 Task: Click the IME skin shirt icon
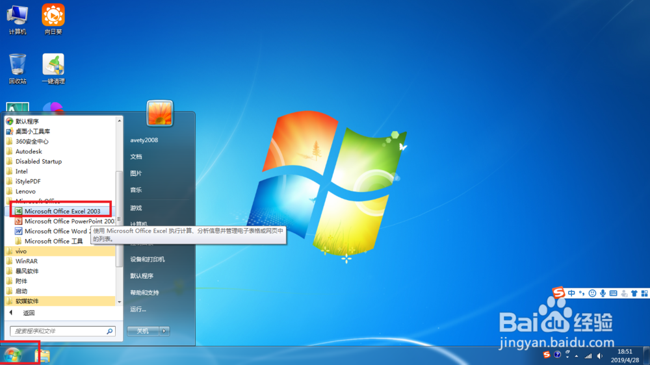coord(634,294)
